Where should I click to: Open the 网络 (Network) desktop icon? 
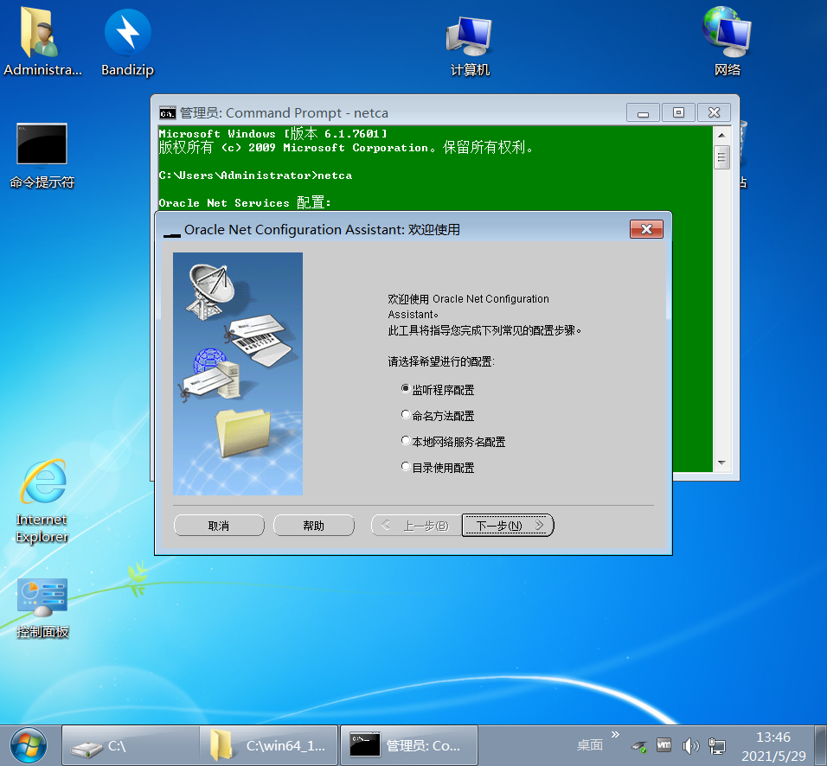(727, 35)
